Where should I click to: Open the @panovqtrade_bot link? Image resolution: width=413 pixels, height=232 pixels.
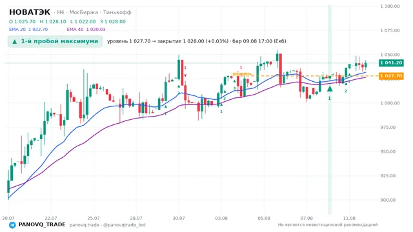point(125,225)
